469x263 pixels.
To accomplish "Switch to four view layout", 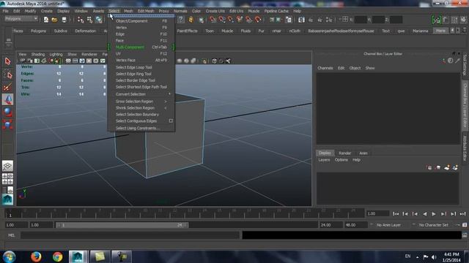I will point(8,178).
